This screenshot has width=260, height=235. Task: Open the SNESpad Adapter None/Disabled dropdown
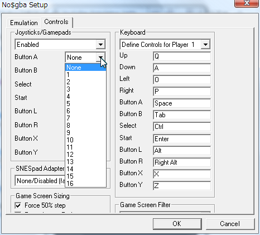40,180
